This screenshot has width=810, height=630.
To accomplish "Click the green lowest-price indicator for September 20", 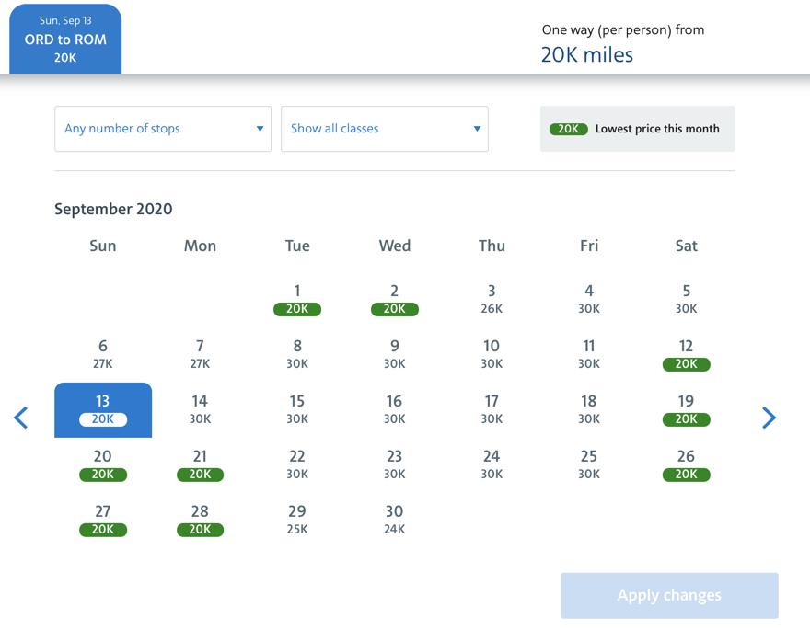I will pos(103,475).
